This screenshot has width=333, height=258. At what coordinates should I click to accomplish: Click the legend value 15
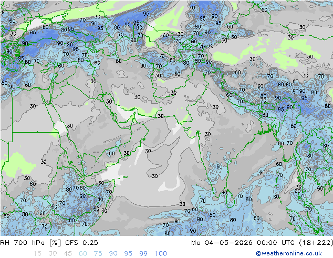37,253
